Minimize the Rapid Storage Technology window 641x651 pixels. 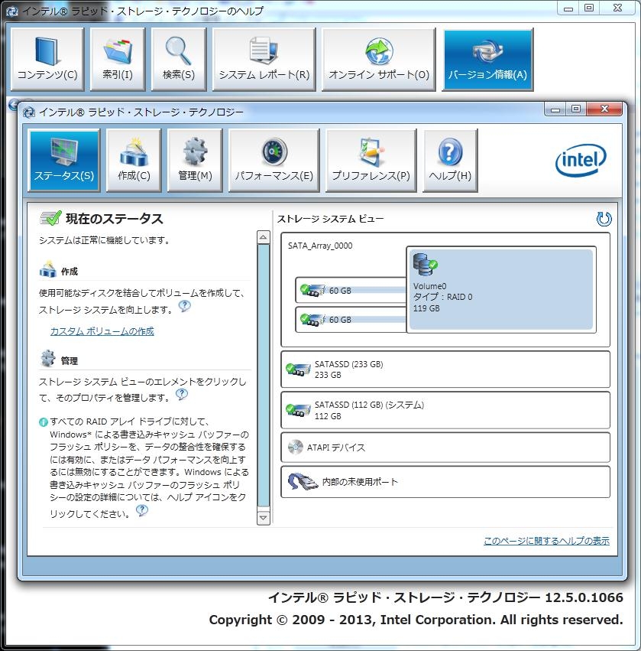click(555, 109)
